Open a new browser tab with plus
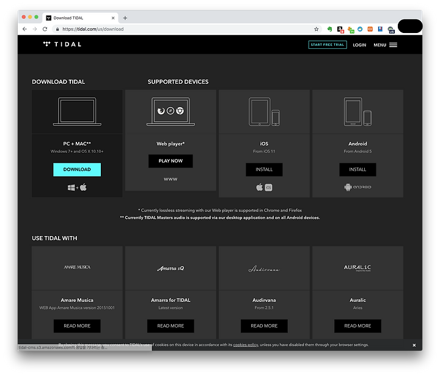 click(x=125, y=18)
